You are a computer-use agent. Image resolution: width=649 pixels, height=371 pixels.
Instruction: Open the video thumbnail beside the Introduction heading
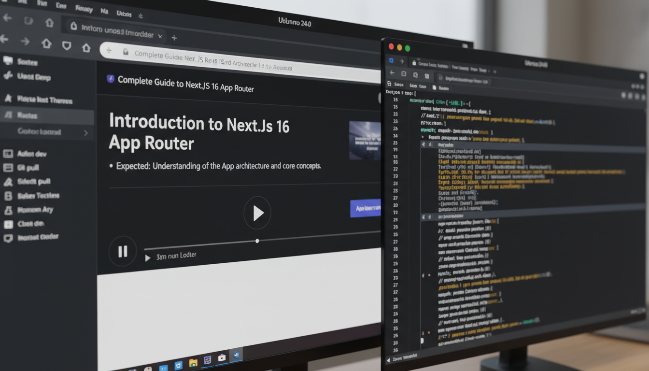point(365,140)
